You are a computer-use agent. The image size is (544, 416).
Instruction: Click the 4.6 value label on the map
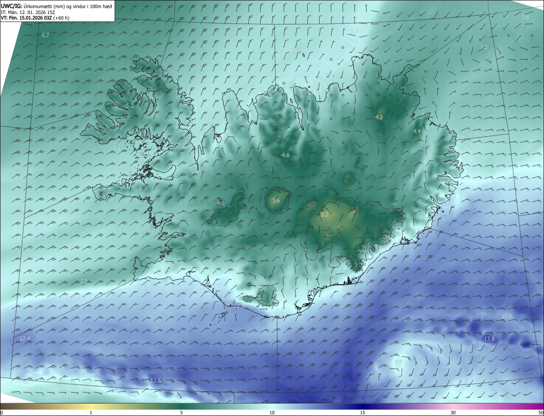pyautogui.click(x=286, y=155)
